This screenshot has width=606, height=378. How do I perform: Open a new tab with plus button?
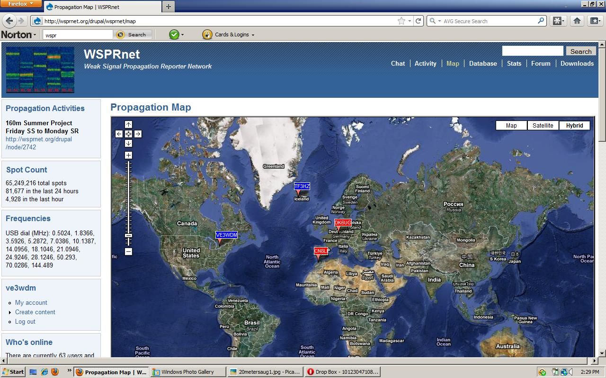[x=168, y=7]
